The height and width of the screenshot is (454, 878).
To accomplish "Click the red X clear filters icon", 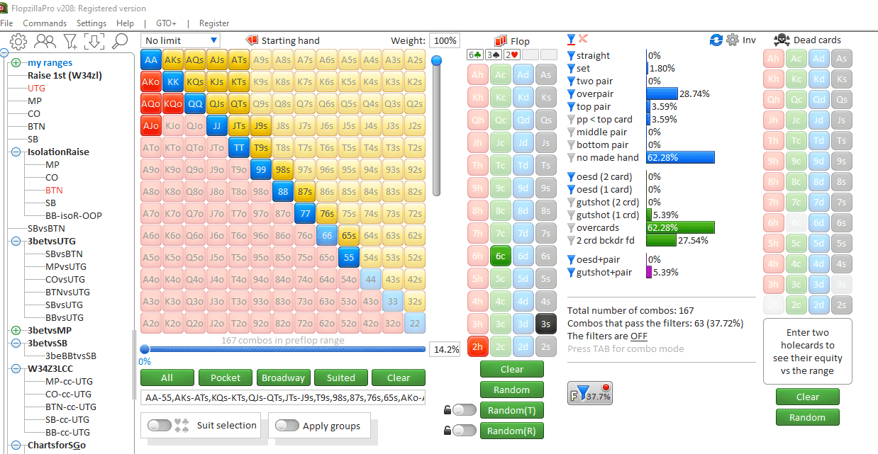I will pyautogui.click(x=584, y=39).
